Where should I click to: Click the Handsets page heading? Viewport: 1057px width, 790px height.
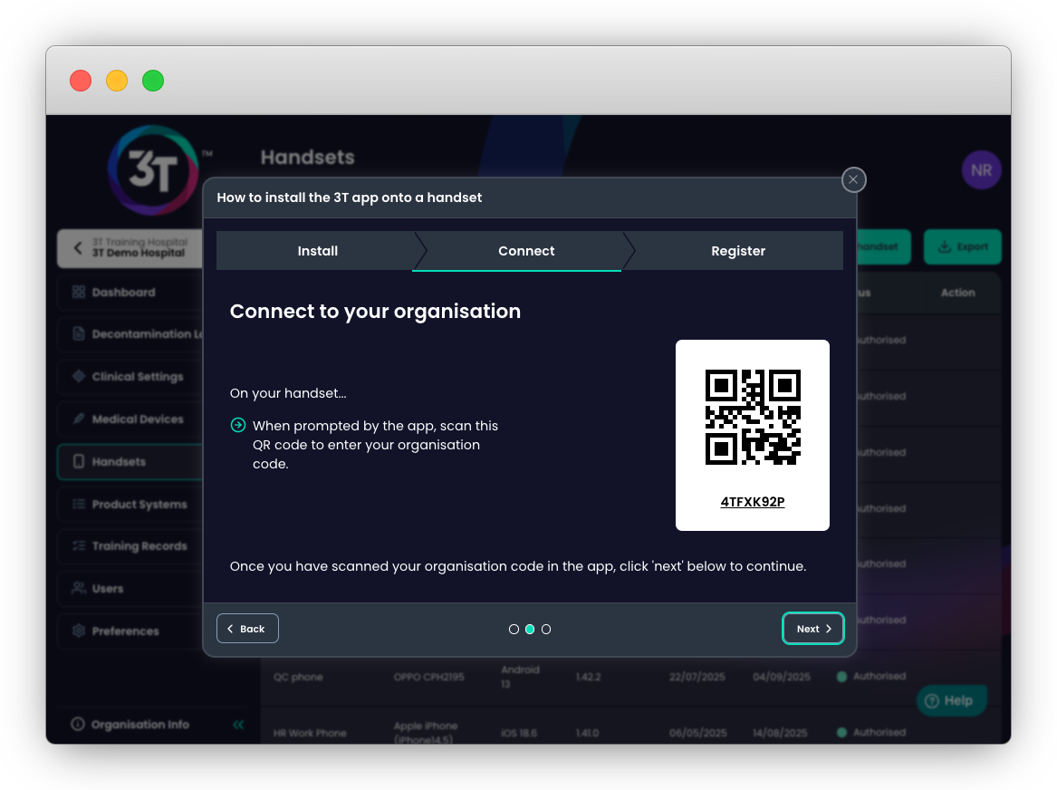[x=307, y=157]
